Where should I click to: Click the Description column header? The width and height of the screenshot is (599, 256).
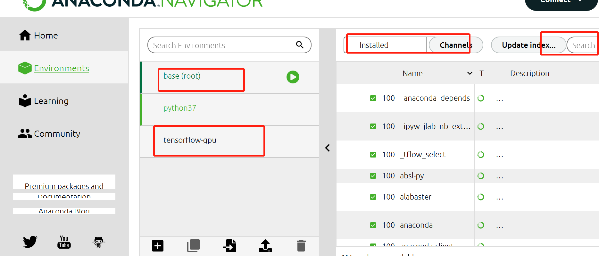click(x=530, y=73)
